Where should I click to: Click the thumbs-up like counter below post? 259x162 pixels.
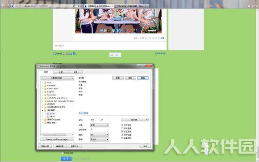click(x=115, y=55)
